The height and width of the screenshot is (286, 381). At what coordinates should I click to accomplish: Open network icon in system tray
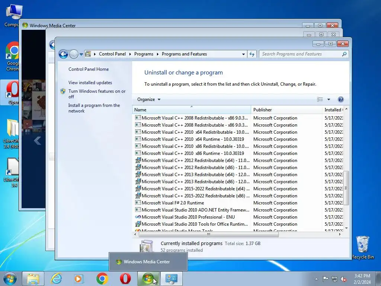334,279
